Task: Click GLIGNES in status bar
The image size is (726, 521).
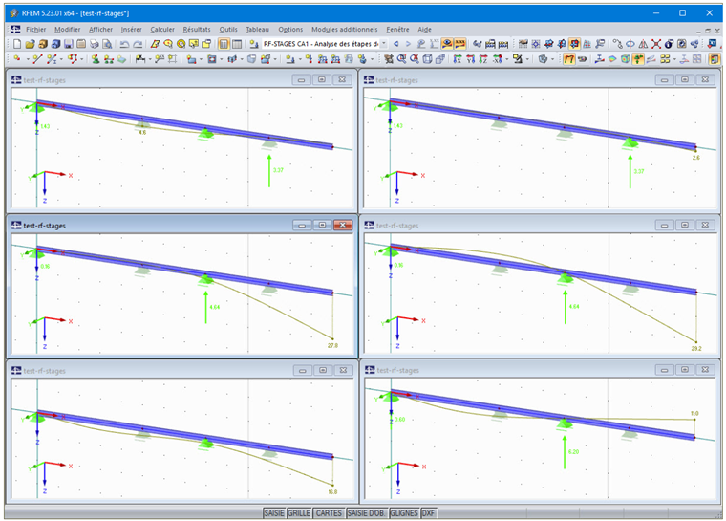Action: (404, 513)
